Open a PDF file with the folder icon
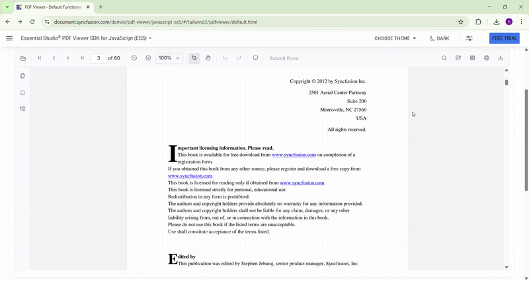 [x=23, y=58]
